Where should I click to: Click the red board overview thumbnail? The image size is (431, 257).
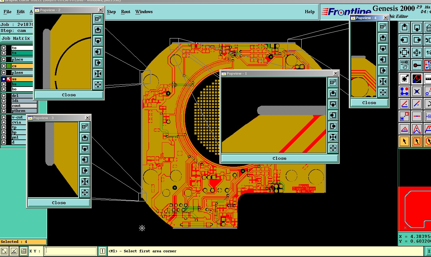click(x=415, y=209)
